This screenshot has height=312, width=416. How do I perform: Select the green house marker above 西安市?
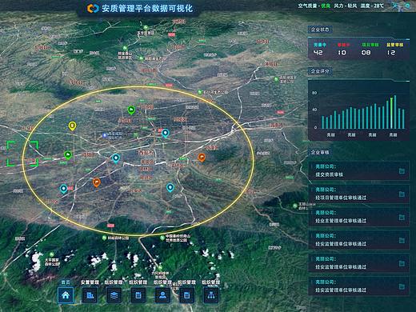pyautogui.click(x=131, y=110)
